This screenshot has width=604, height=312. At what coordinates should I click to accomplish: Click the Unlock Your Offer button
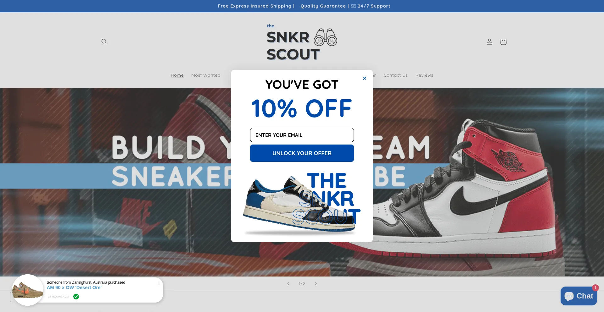[x=302, y=153]
